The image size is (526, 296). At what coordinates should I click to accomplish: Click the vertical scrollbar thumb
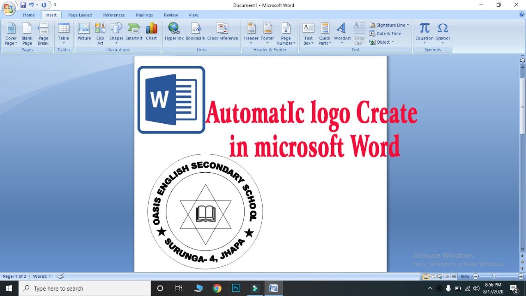[523, 106]
